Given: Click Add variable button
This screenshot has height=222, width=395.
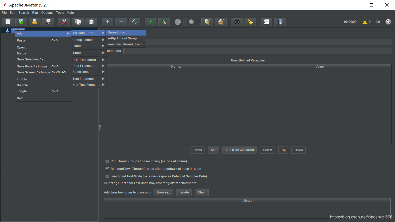Looking at the screenshot, I should [214, 150].
